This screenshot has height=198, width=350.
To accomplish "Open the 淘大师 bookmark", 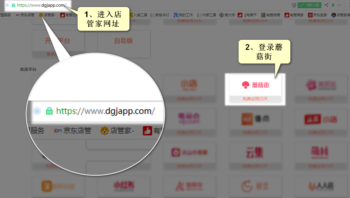I will [227, 15].
